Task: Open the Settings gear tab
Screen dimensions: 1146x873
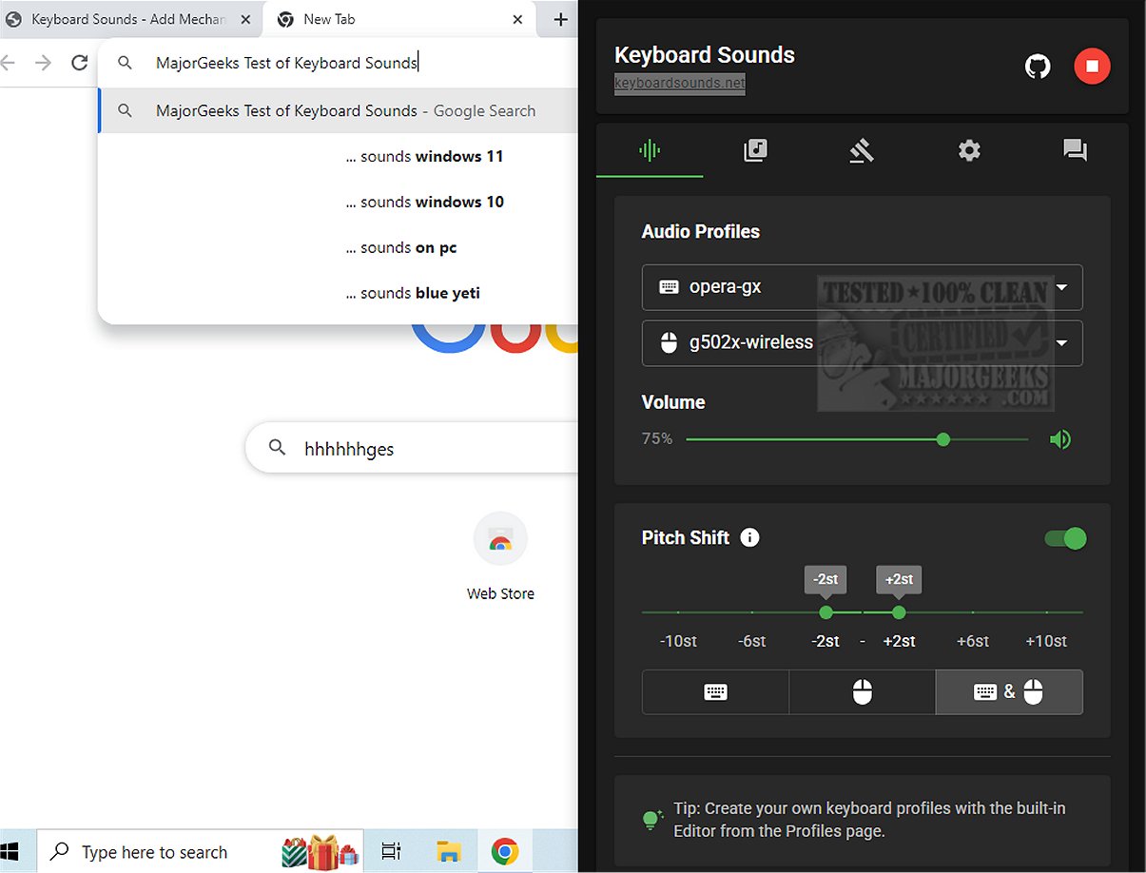Action: [x=968, y=150]
